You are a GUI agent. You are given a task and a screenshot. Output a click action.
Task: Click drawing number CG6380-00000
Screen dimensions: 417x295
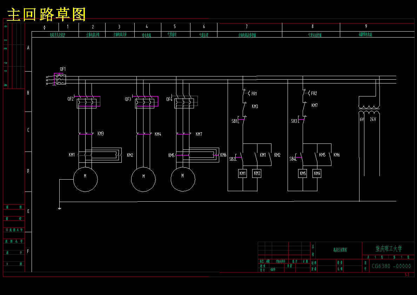pos(391,266)
